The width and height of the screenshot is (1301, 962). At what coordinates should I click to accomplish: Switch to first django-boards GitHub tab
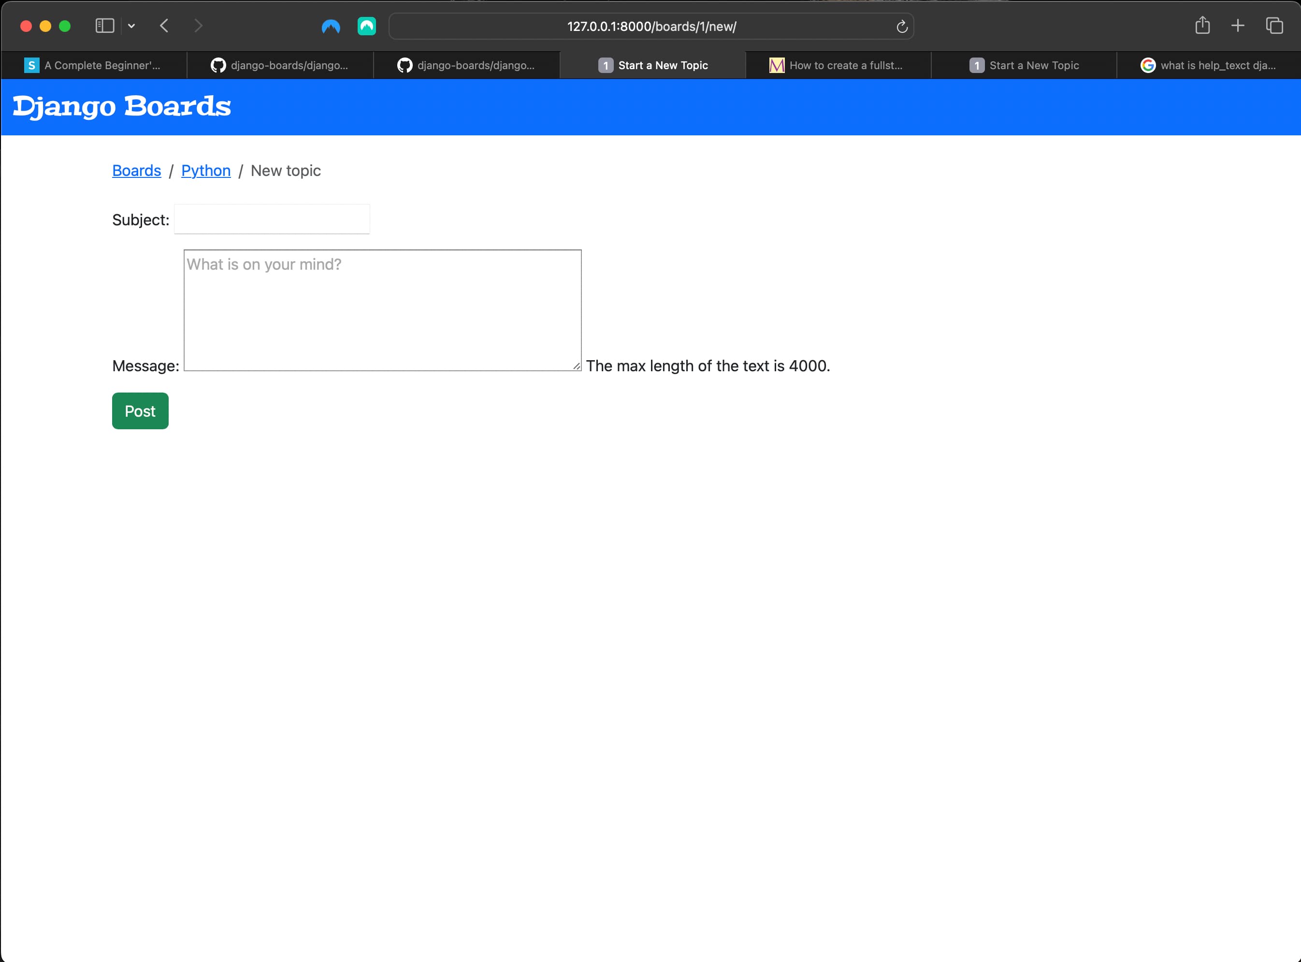(280, 65)
